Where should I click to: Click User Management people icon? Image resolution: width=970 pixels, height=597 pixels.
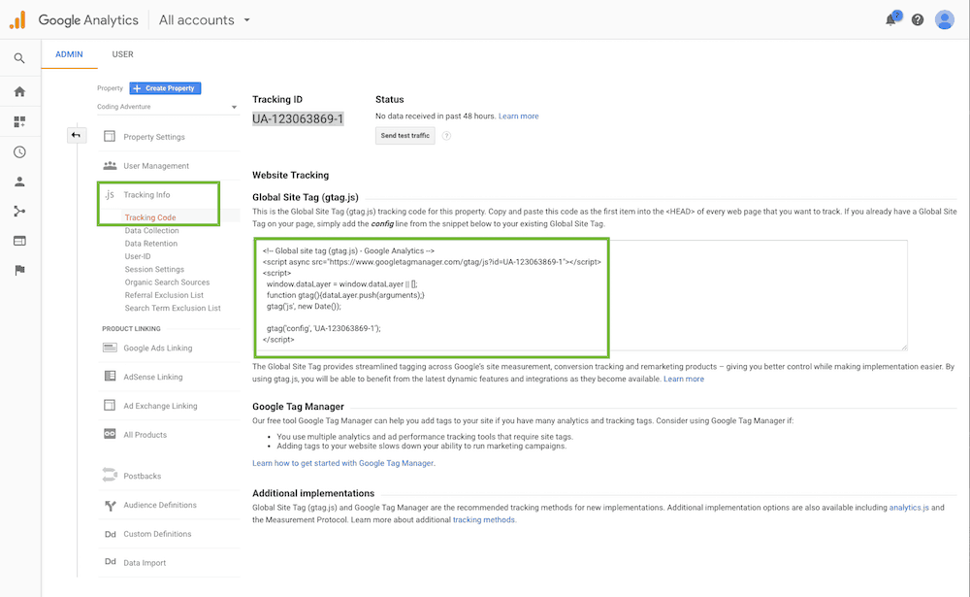tap(110, 165)
